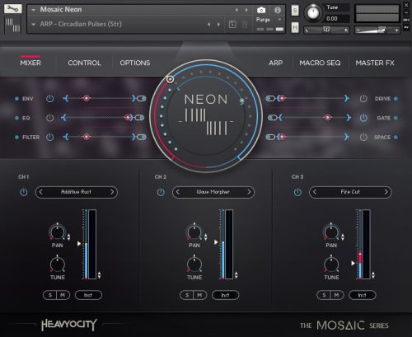Toggle CH 1 power button
412x337 pixels.
pyautogui.click(x=24, y=192)
